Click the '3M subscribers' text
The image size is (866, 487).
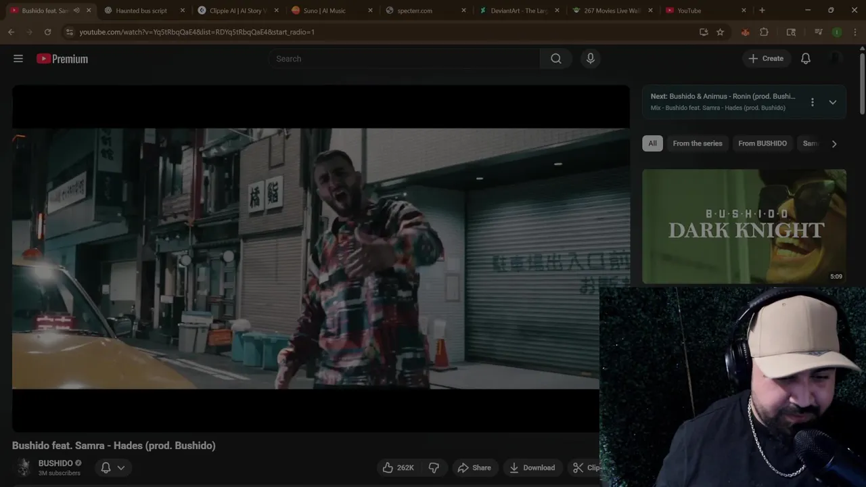[x=60, y=473]
